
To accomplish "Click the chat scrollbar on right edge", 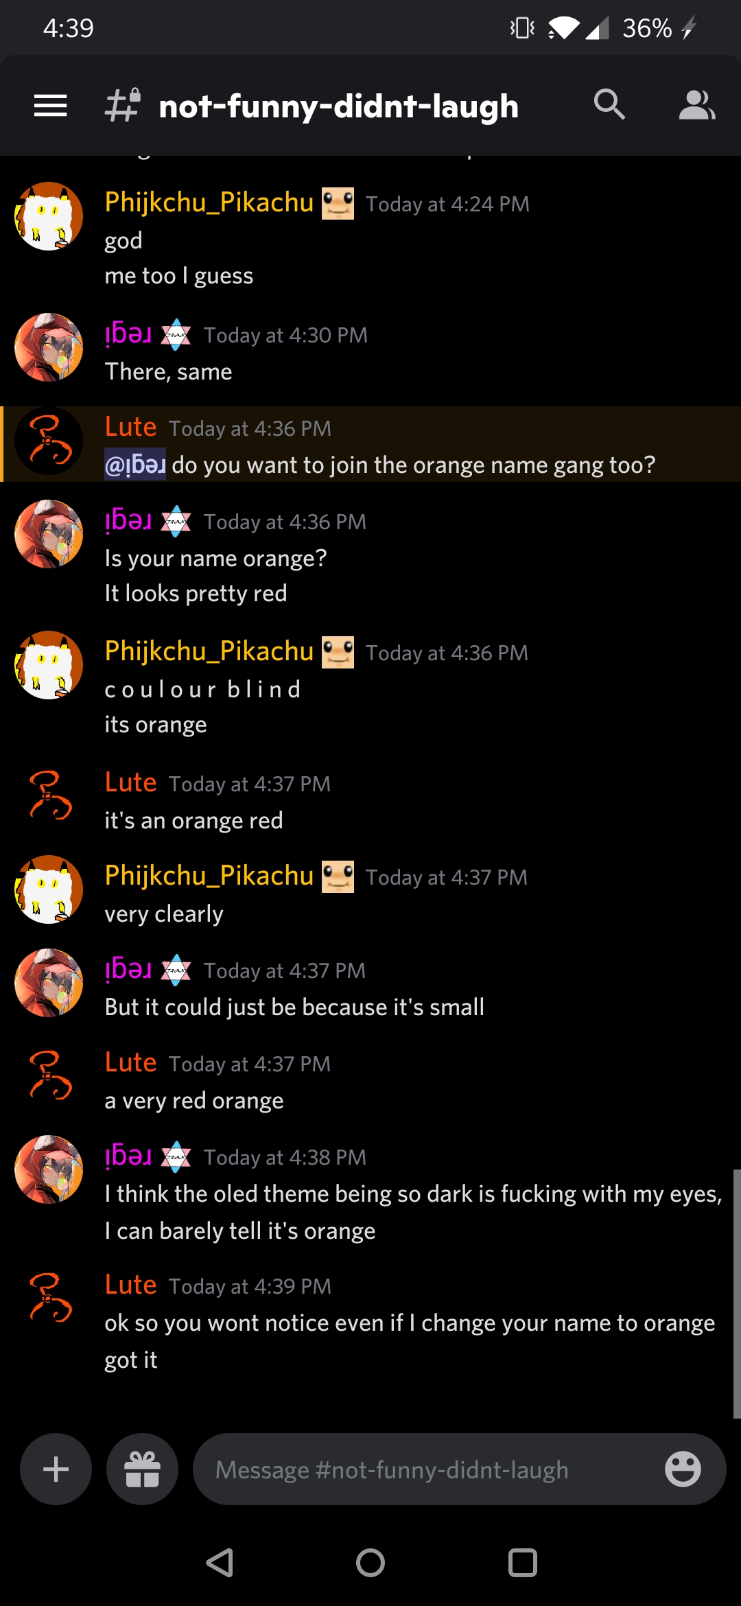I will point(736,1294).
